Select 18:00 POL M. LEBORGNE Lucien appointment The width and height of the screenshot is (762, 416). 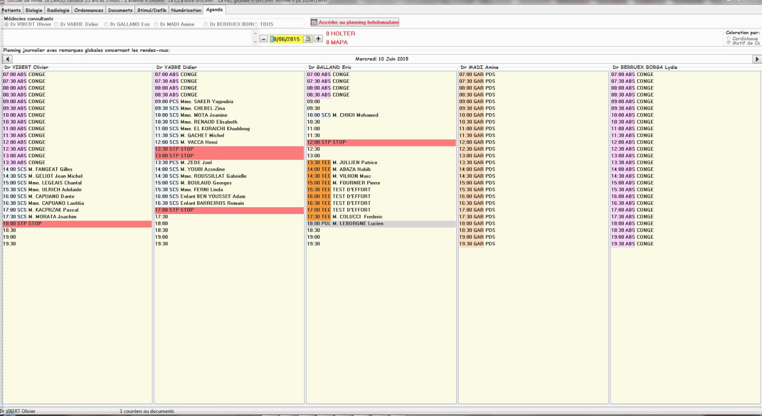tap(381, 223)
